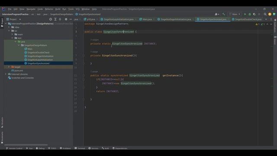The width and height of the screenshot is (277, 156).
Task: Open editor tabs more options icon
Action: coord(271,19)
